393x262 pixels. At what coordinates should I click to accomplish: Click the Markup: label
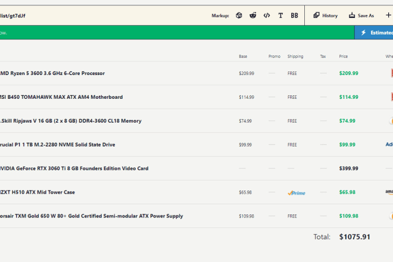pyautogui.click(x=220, y=16)
